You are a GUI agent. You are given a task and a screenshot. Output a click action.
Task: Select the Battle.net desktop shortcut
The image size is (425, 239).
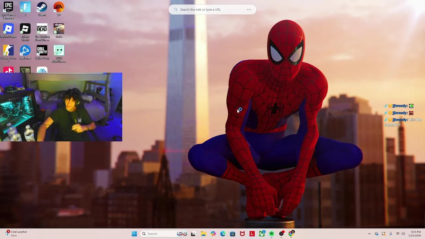25,52
